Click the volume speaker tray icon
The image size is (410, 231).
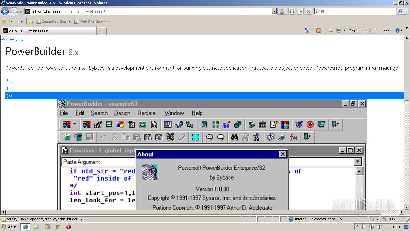[x=380, y=227]
